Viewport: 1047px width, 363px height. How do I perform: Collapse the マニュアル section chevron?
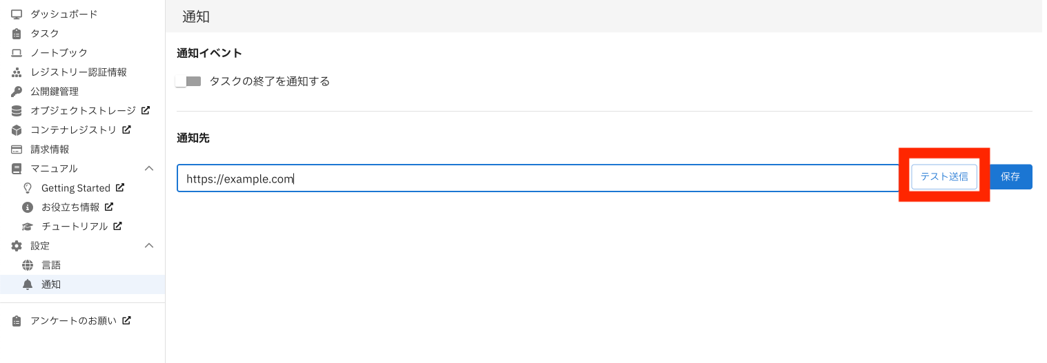coord(148,169)
